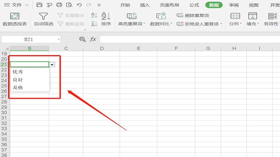This screenshot has height=157, width=280.
Task: Select 优秀 from the dropdown list
Action: pyautogui.click(x=18, y=72)
